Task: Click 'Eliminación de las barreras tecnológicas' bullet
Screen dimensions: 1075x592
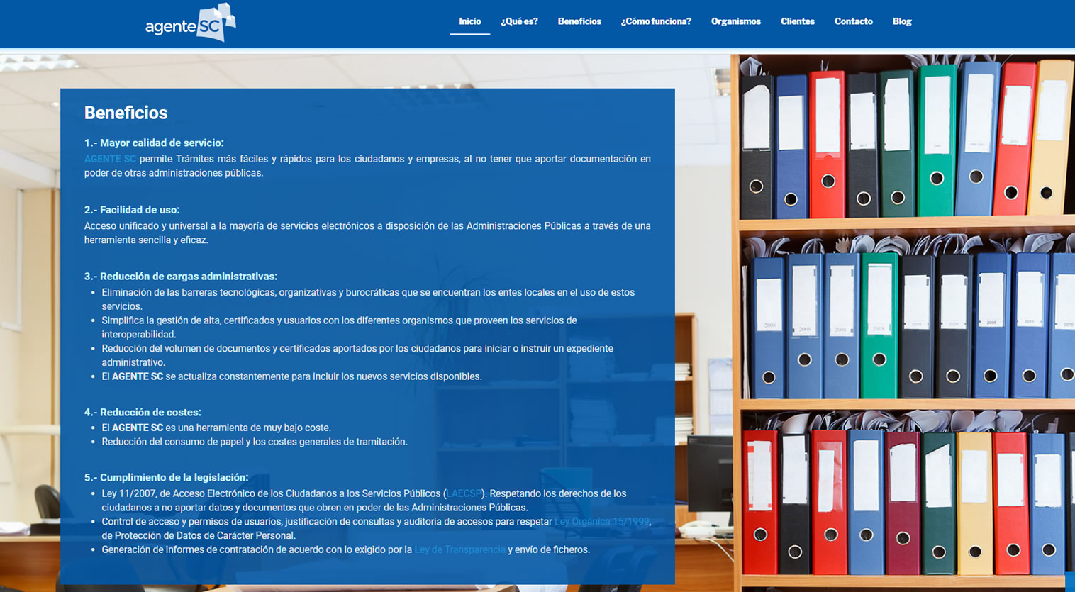Action: (x=368, y=299)
